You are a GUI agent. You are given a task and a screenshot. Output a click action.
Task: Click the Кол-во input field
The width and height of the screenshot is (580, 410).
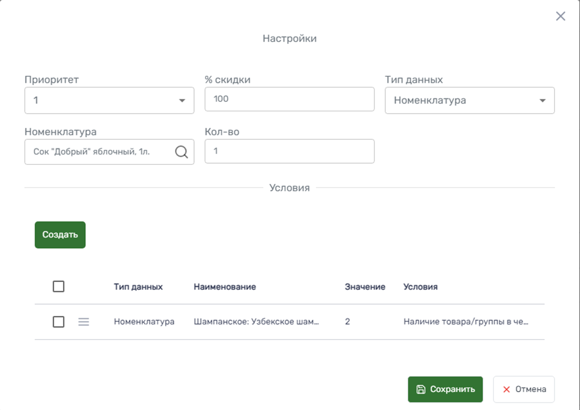point(289,151)
